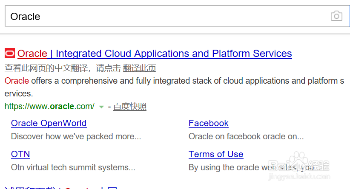
Task: Open the Oracle OpenWorld sublink
Action: click(x=49, y=123)
